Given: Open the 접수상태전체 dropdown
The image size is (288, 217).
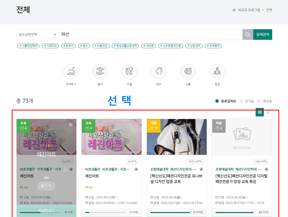Looking at the screenshot, I should click(37, 34).
